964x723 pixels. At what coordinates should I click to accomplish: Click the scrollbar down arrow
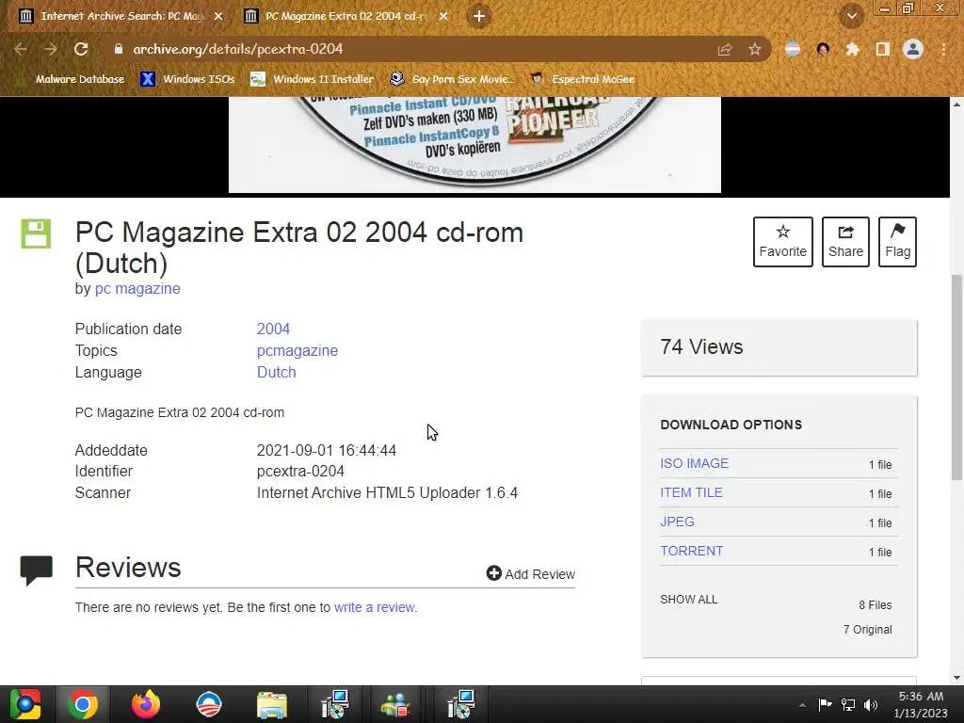click(956, 678)
